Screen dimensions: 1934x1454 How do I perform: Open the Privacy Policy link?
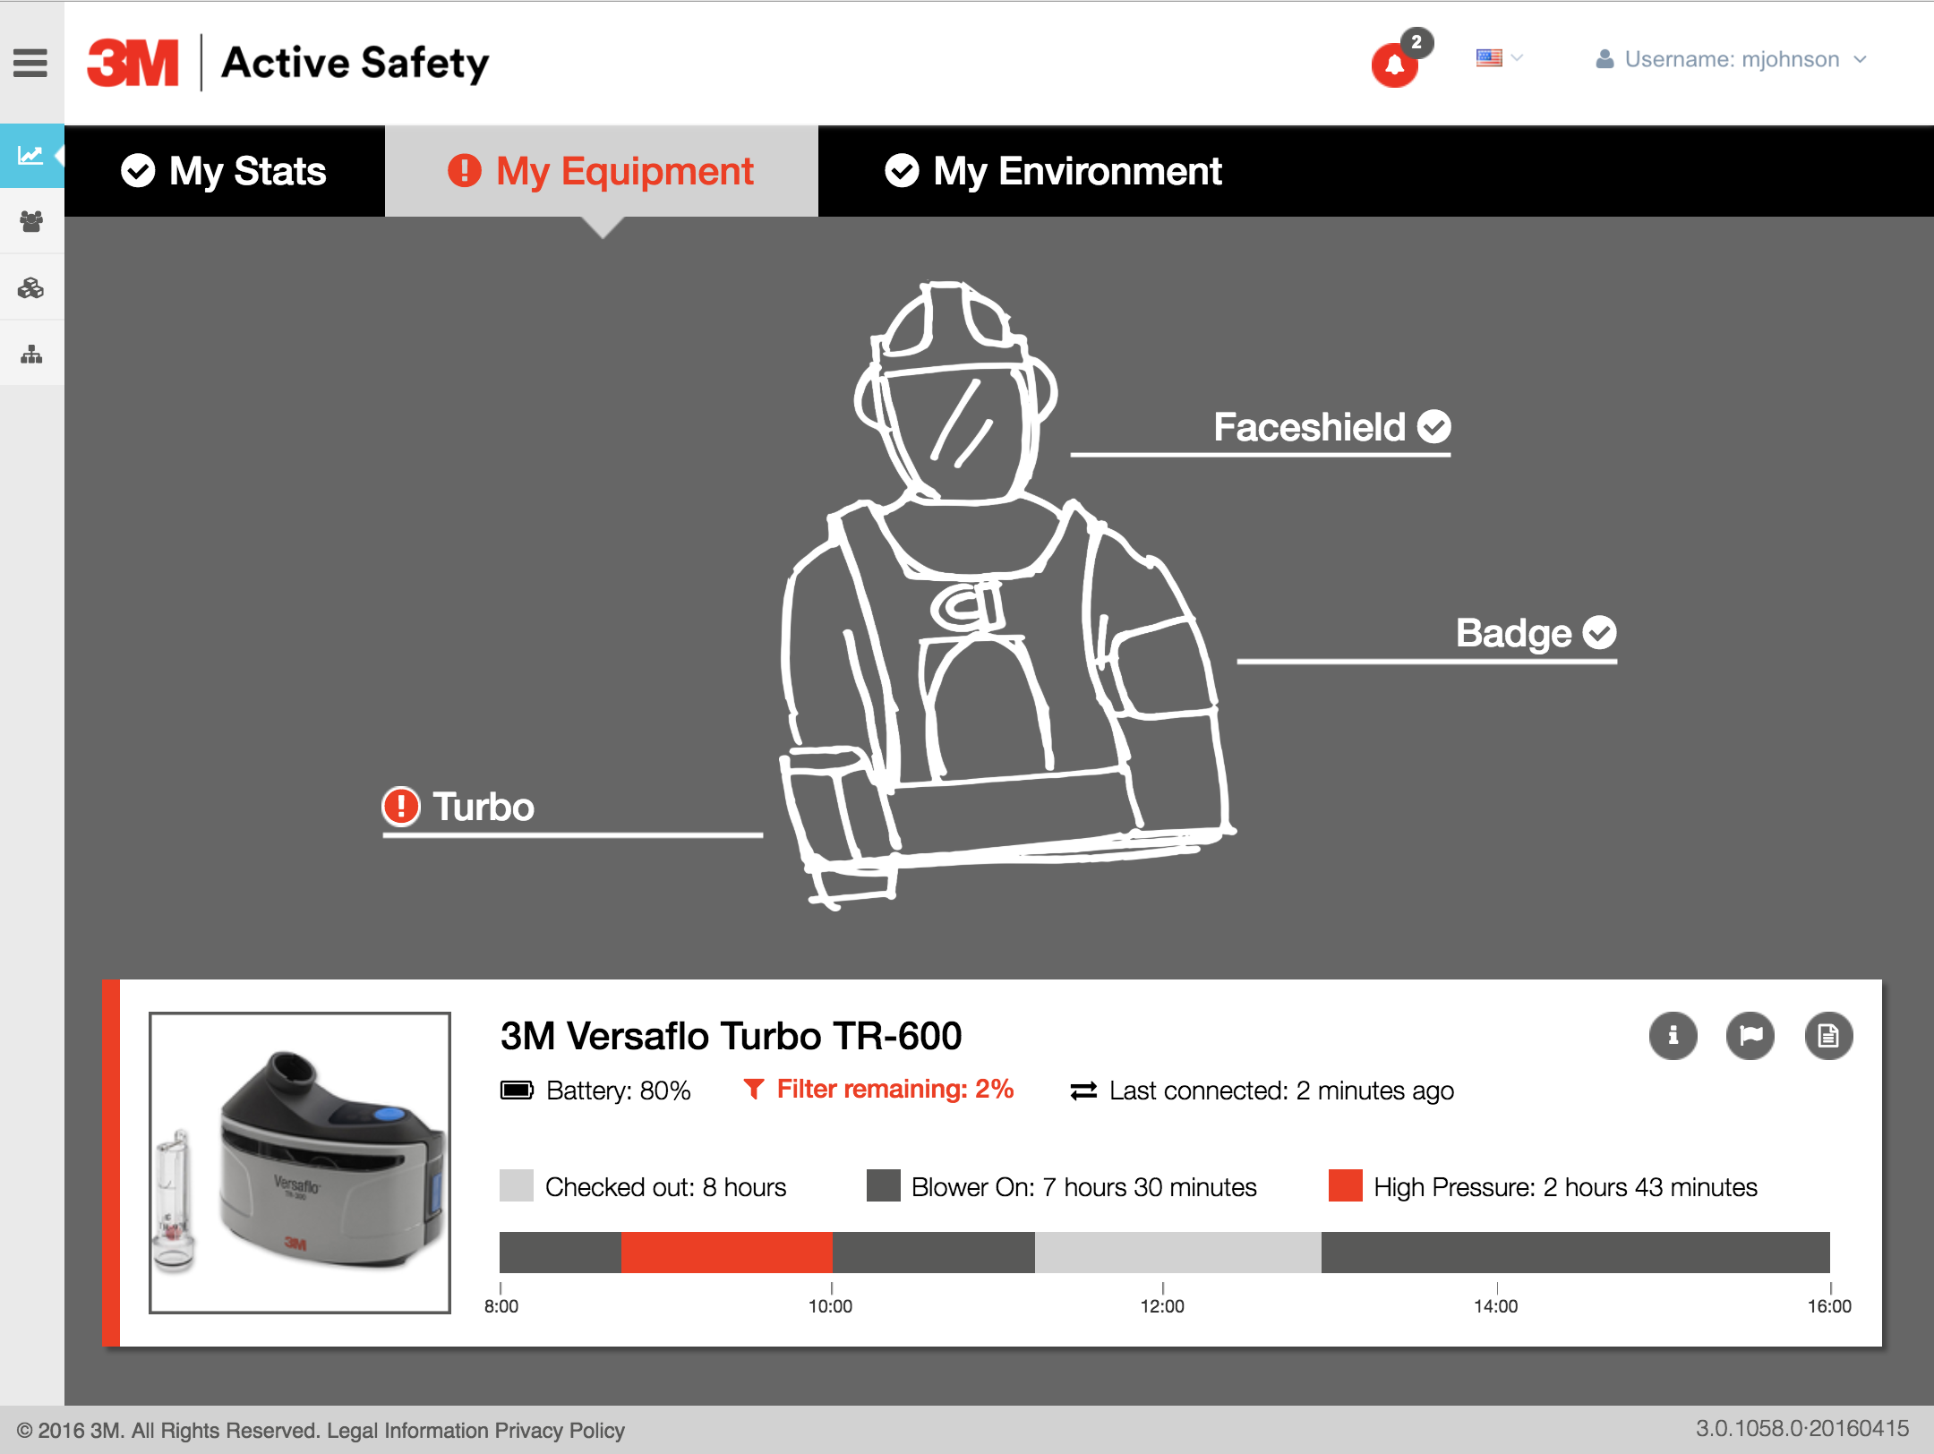click(x=560, y=1431)
